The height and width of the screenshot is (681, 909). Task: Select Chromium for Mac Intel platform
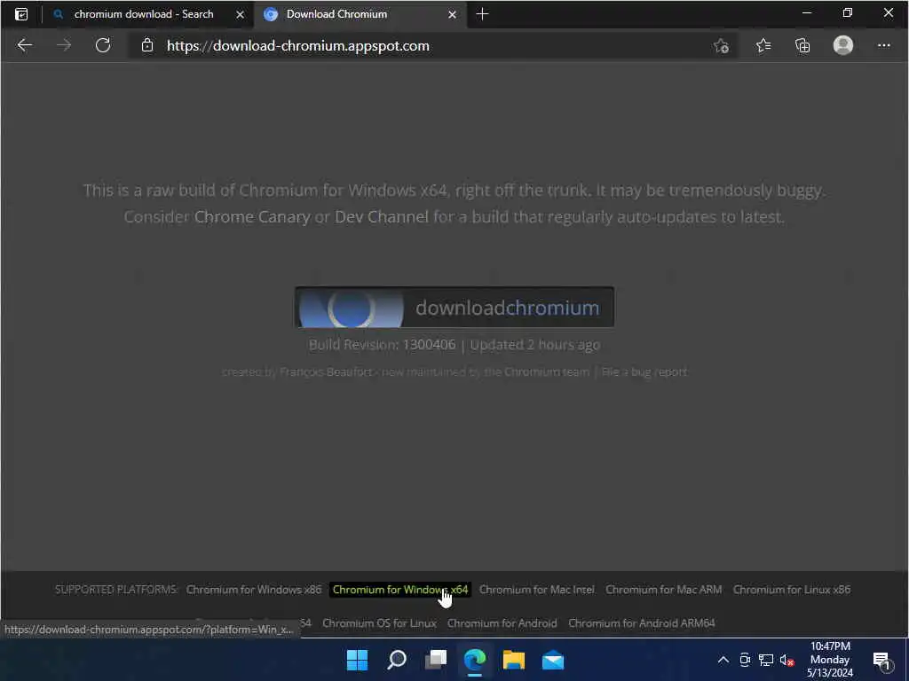click(537, 590)
